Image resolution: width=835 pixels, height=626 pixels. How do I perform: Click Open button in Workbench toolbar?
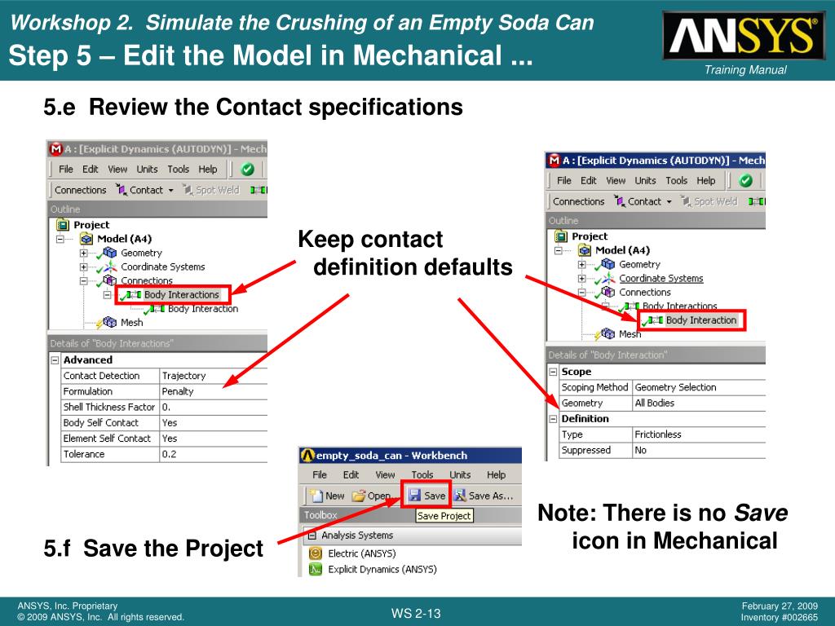(x=372, y=496)
